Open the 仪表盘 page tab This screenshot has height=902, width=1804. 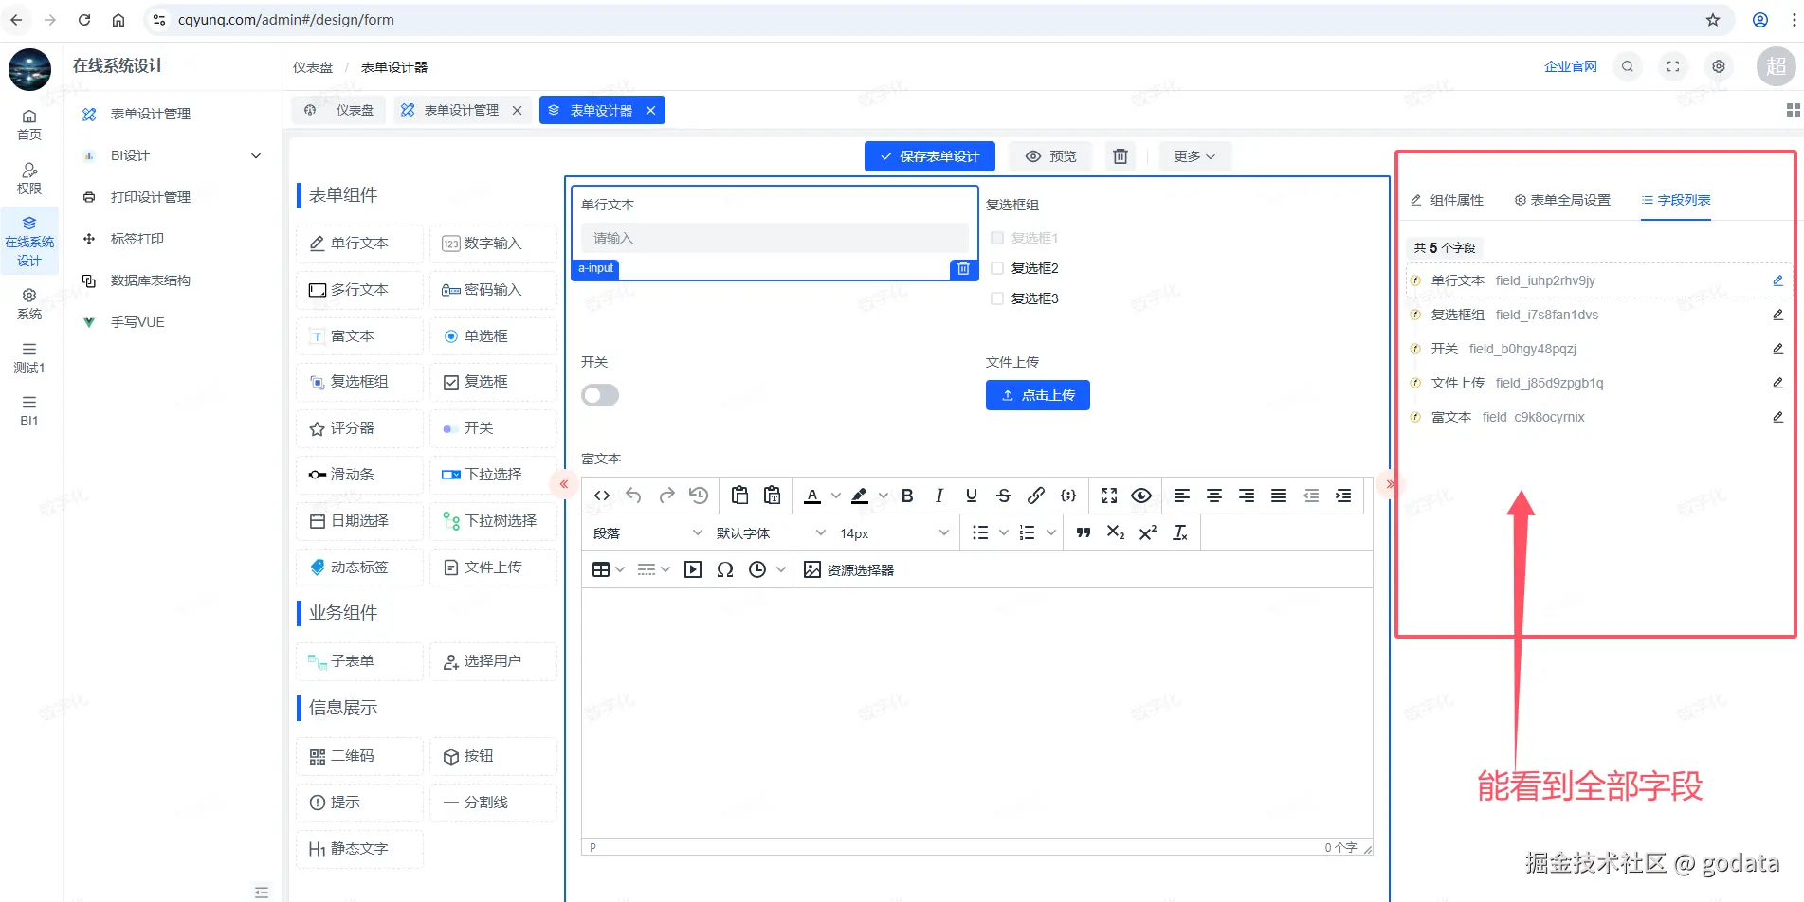point(338,110)
